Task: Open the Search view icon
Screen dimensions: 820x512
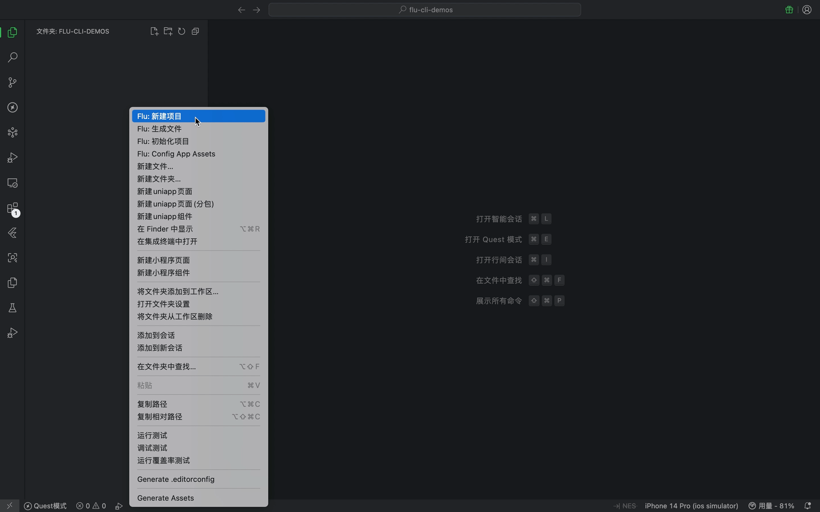Action: [x=13, y=57]
